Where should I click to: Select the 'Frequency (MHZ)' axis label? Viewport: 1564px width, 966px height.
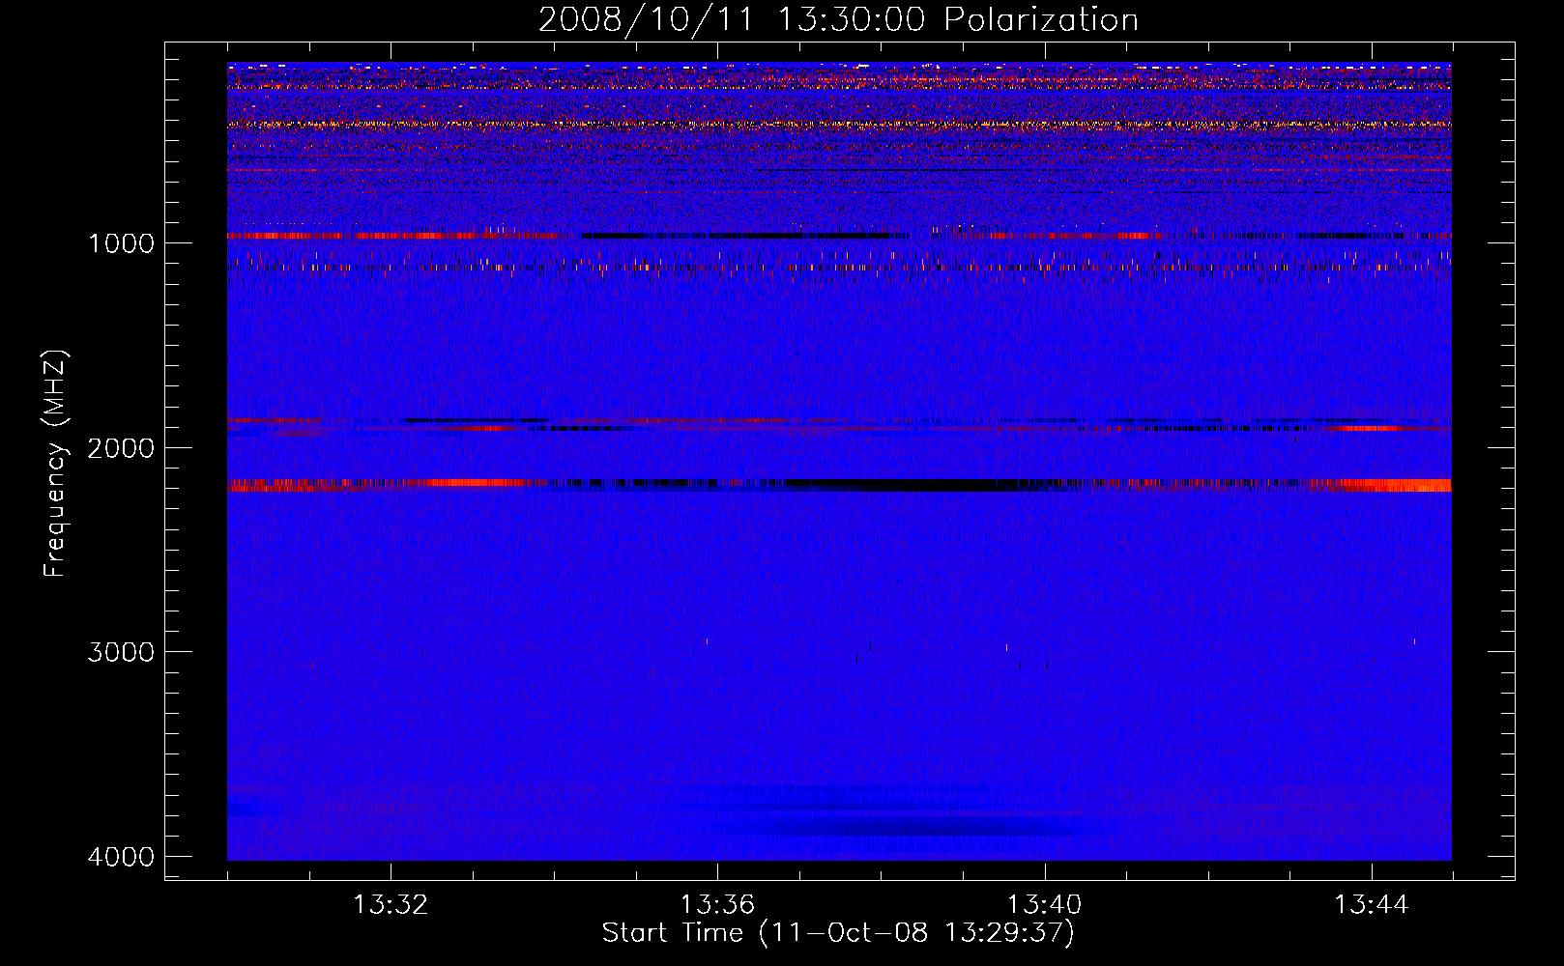(55, 463)
